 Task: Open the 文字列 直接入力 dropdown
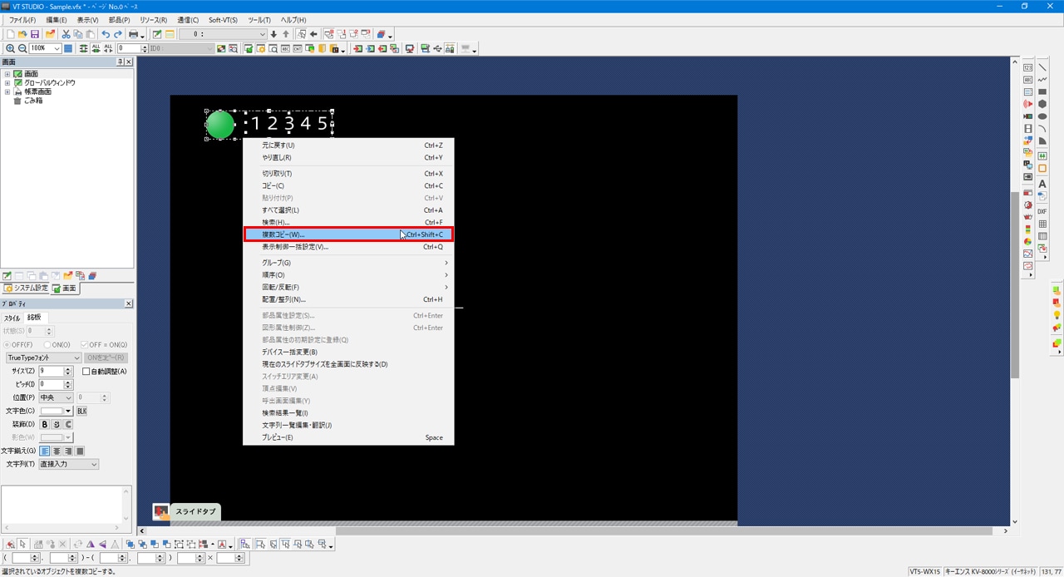[x=69, y=464]
